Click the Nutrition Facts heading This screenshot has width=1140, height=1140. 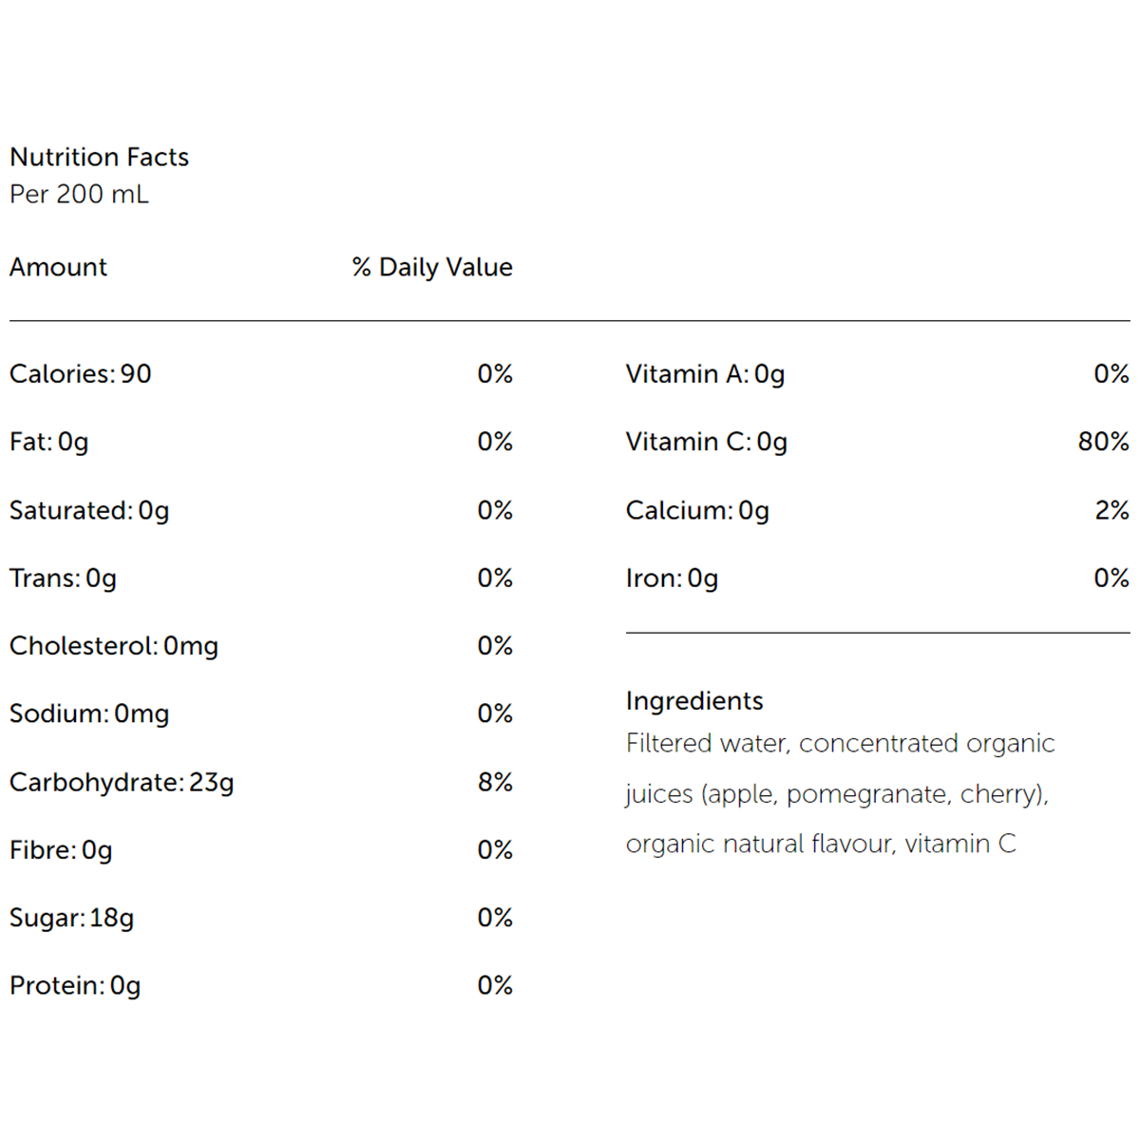tap(99, 157)
